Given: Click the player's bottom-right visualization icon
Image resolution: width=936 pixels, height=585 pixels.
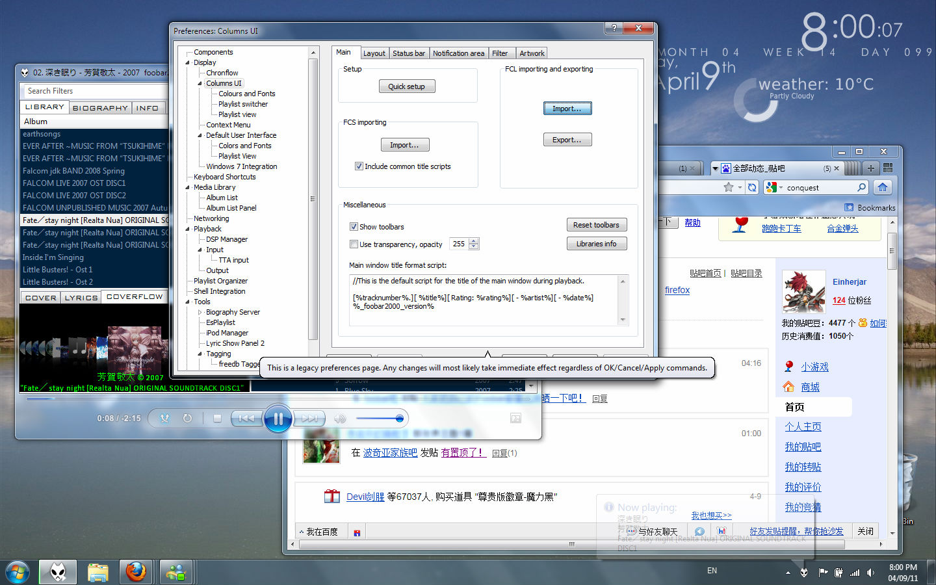Looking at the screenshot, I should click(516, 419).
